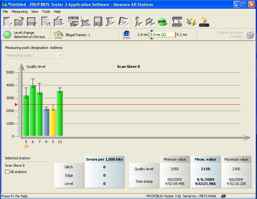Click the Master simulator power button
This screenshot has height=199, width=257.
250,35
